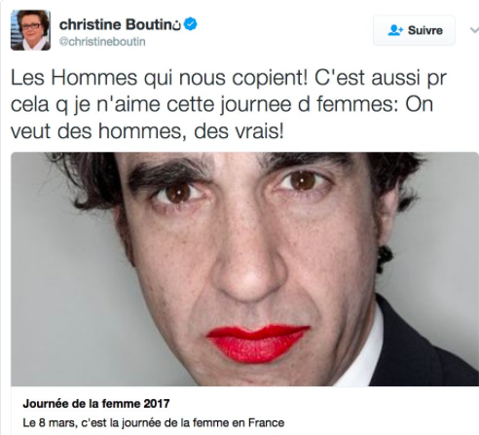Image resolution: width=479 pixels, height=435 pixels.
Task: Click the word 'Suivre' in the button
Action: pos(425,30)
